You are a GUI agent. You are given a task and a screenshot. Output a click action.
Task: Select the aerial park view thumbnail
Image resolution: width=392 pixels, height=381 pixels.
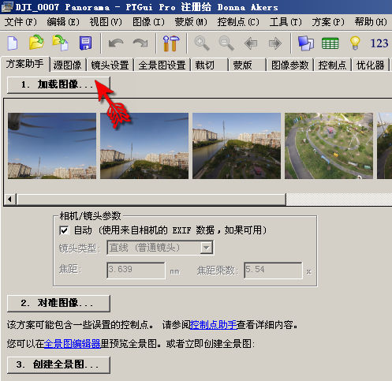click(x=329, y=146)
